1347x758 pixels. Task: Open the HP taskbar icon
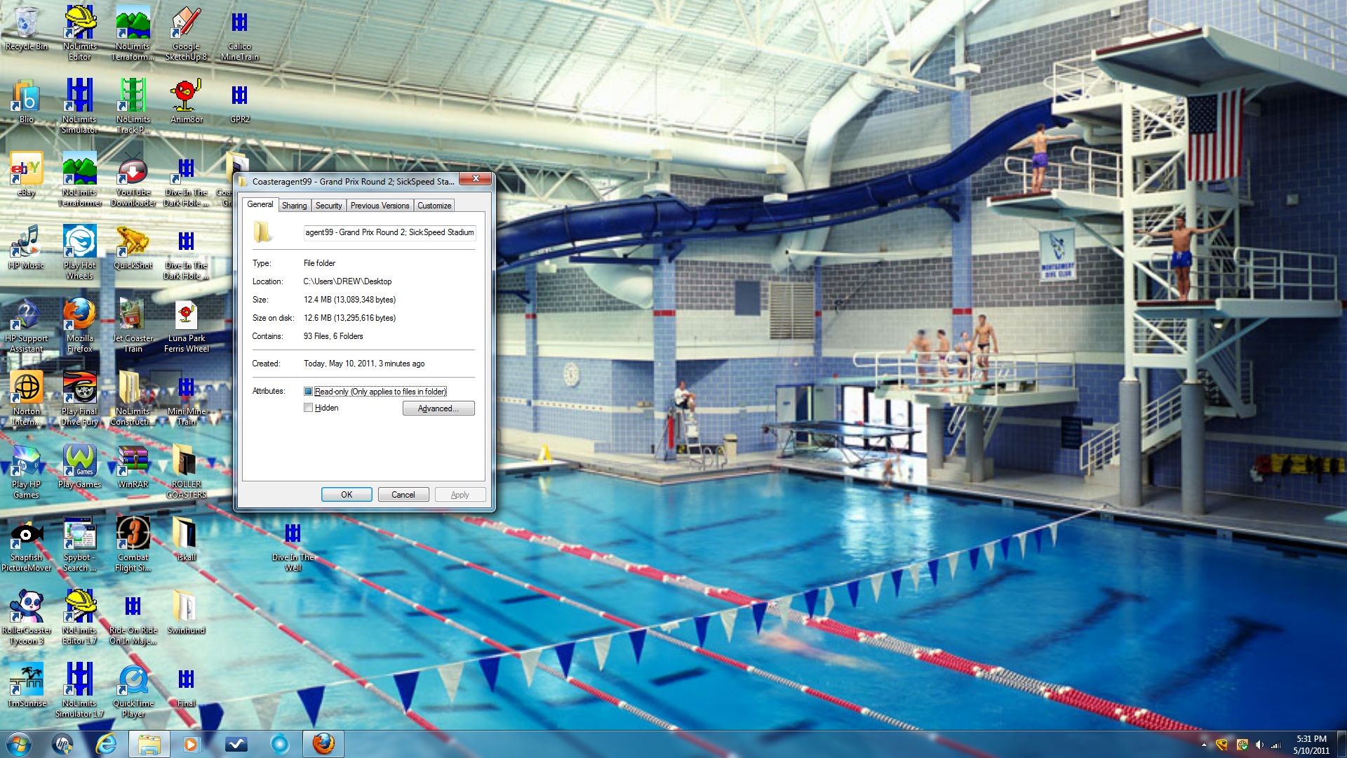coord(62,744)
